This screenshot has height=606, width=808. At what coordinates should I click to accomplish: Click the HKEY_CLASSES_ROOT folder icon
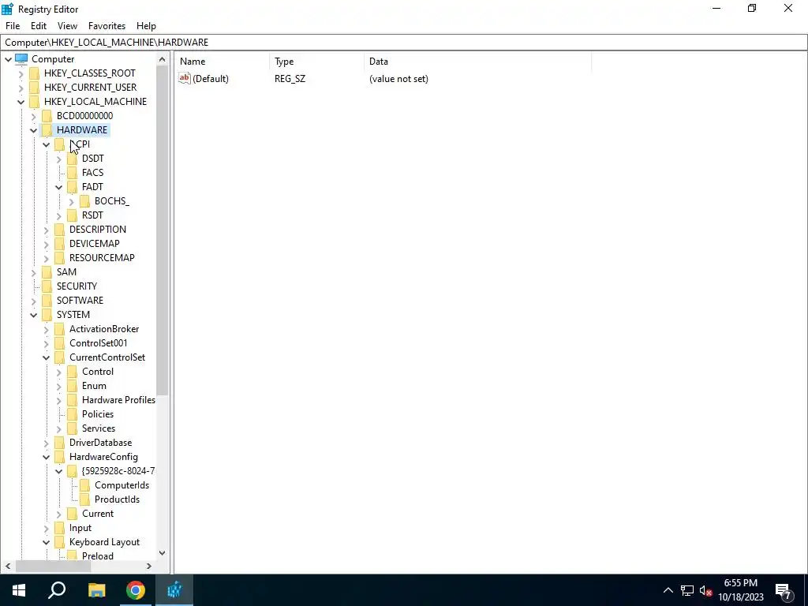[35, 73]
